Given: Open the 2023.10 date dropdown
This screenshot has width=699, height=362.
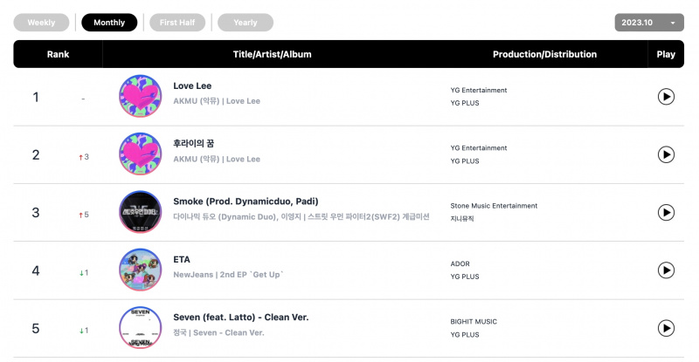Looking at the screenshot, I should pos(649,23).
